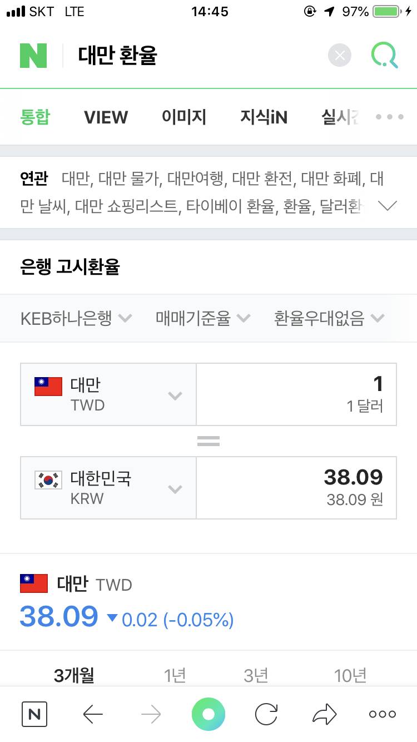Tap the green home button in bottom bar

coord(208,714)
